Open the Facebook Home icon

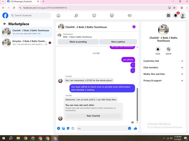(58, 15)
